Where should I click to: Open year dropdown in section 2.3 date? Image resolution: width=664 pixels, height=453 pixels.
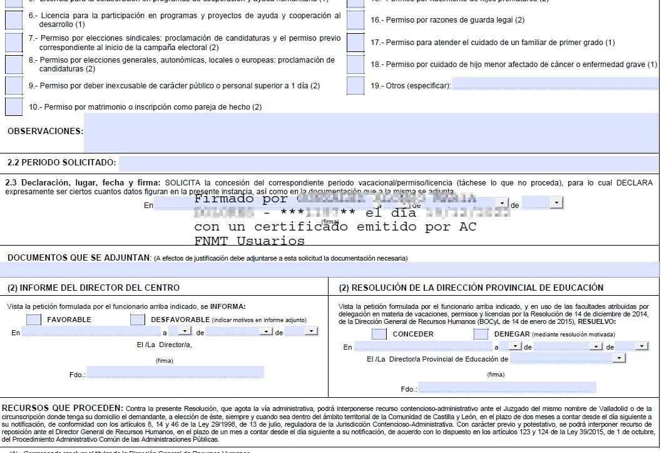[x=556, y=203]
